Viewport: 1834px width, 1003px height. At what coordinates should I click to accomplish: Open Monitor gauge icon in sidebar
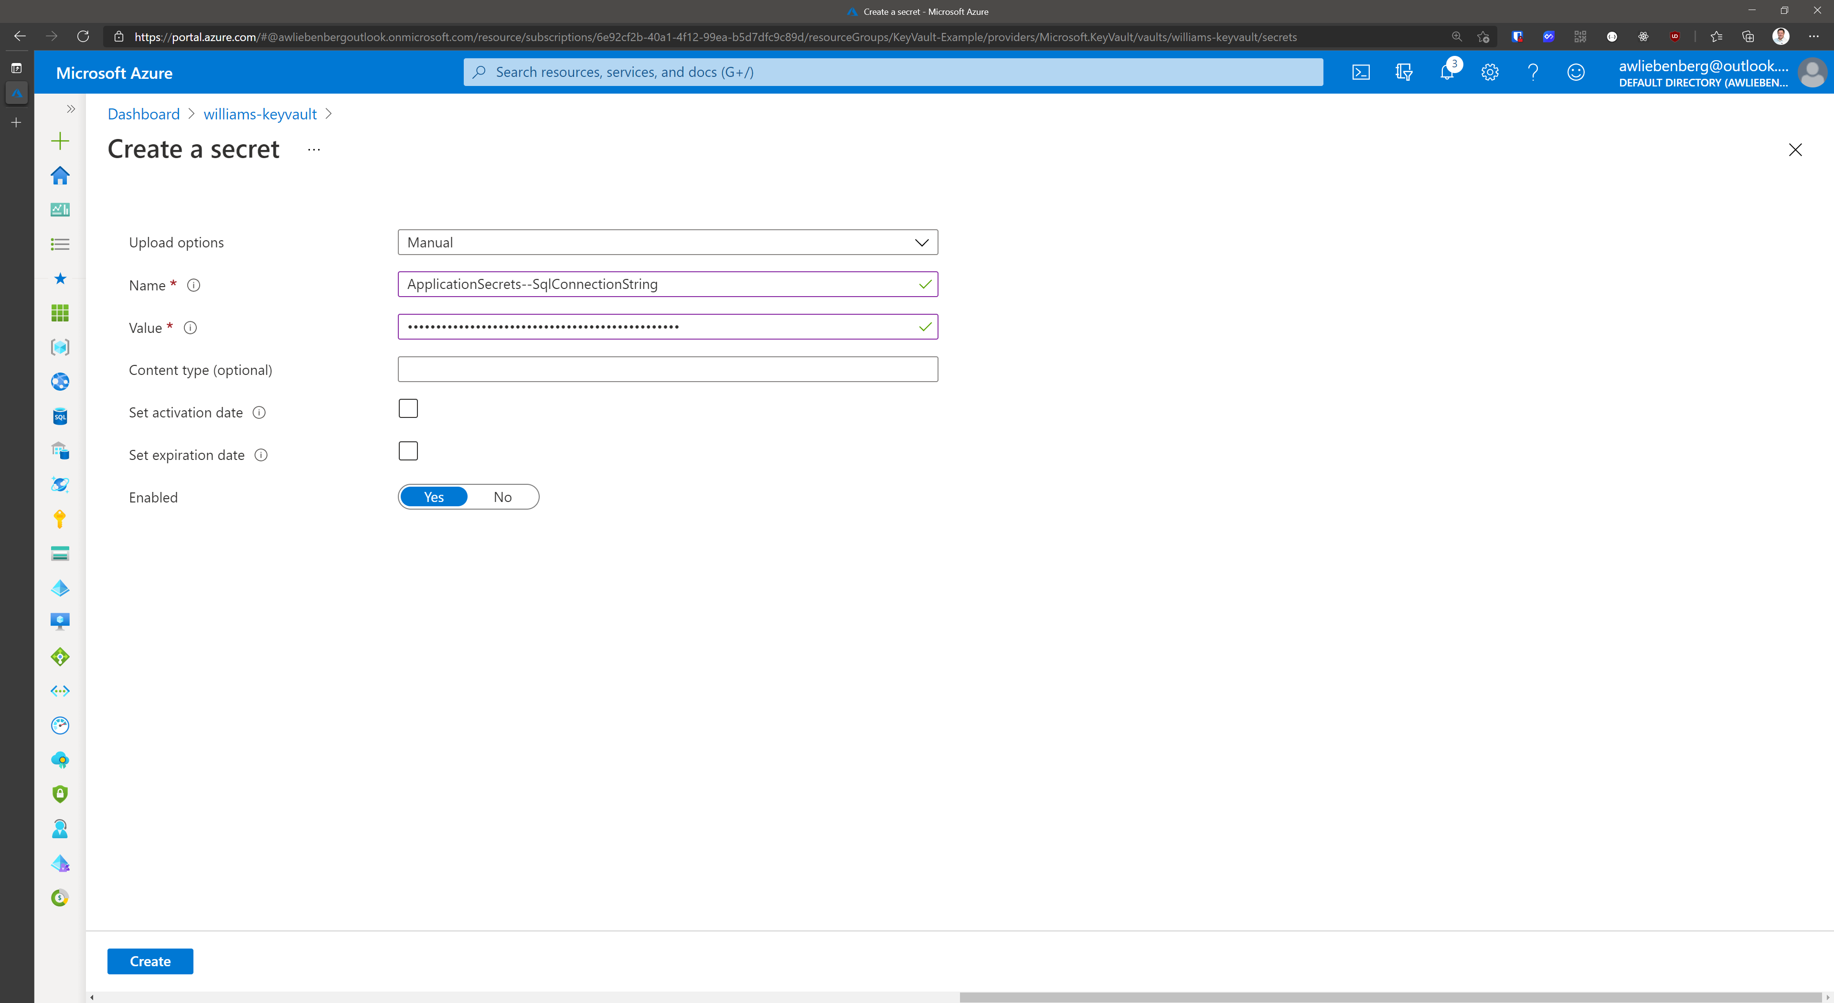click(60, 725)
